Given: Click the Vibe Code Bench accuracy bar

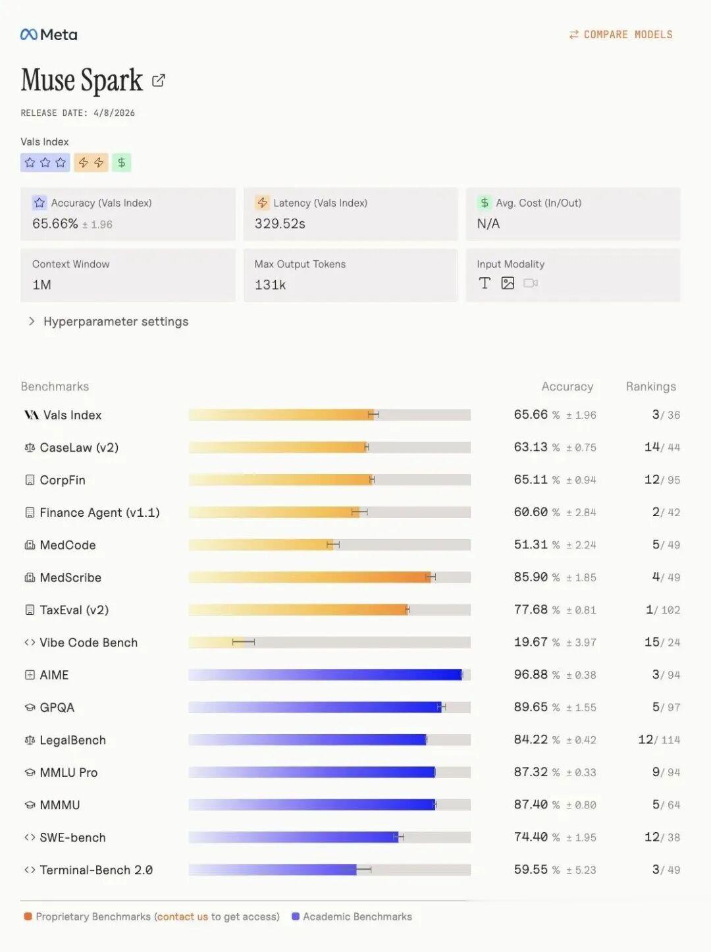Looking at the screenshot, I should pyautogui.click(x=329, y=642).
